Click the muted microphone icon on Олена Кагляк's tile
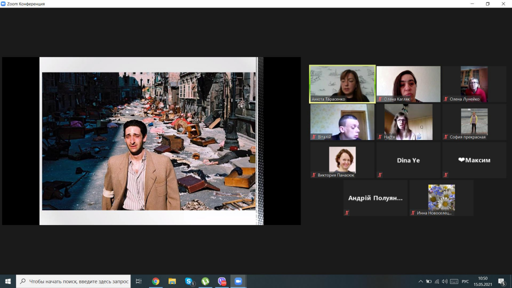This screenshot has width=512, height=288. (x=380, y=99)
